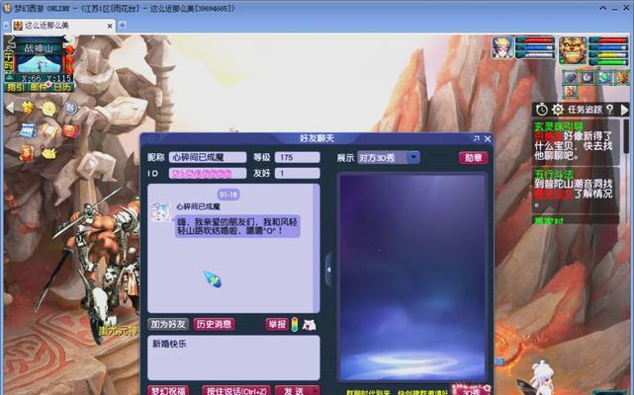Click the round 新 badge icon
Screen dimensions: 634x395
[71, 108]
